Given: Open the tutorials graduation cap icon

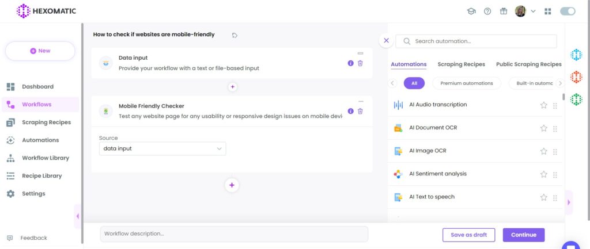Looking at the screenshot, I should point(471,11).
